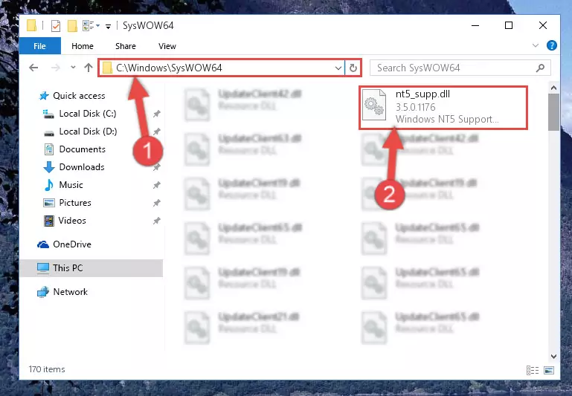This screenshot has height=396, width=572.
Task: Click the version text 3.5.0.1176
Action: pyautogui.click(x=416, y=107)
